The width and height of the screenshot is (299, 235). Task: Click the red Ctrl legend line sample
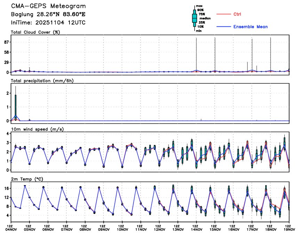point(224,14)
